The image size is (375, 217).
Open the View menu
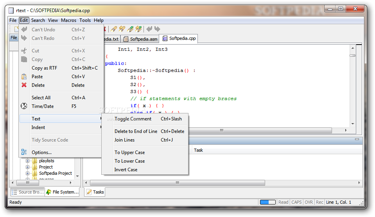(x=53, y=20)
